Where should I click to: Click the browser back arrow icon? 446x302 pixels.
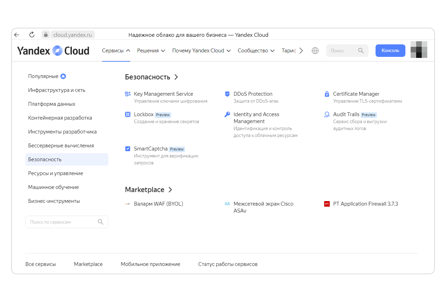pyautogui.click(x=17, y=35)
